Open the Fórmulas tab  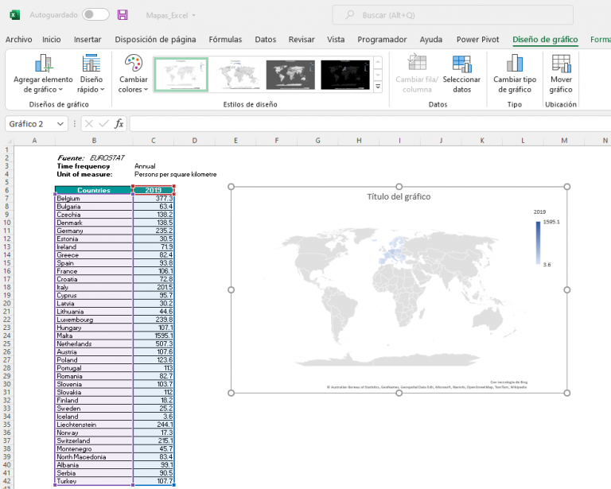[225, 39]
